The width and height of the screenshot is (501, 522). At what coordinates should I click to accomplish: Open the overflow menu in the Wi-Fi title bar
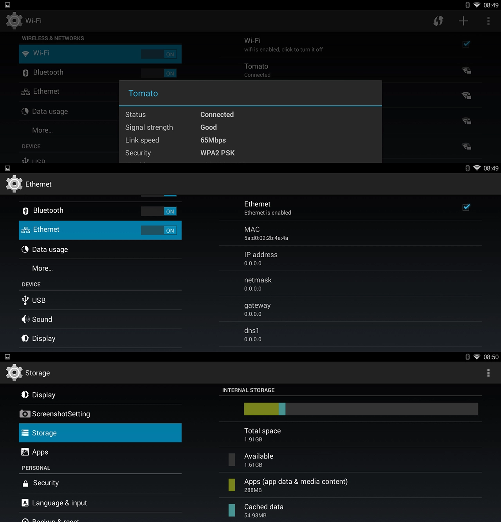point(488,21)
